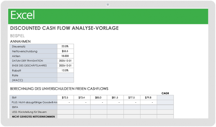Click the CAGR column header

tap(165, 93)
